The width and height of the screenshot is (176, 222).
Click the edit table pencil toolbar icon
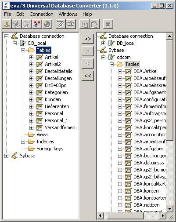[61, 24]
